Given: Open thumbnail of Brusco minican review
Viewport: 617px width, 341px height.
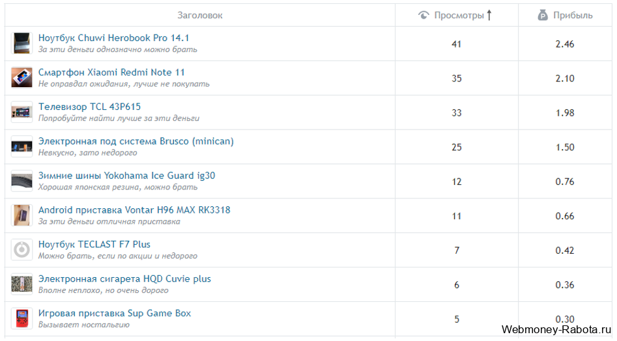Looking at the screenshot, I should click(x=22, y=146).
